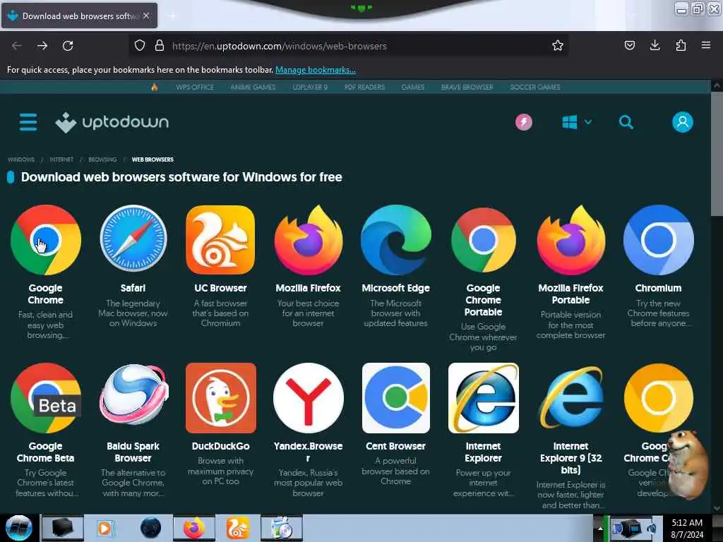The height and width of the screenshot is (542, 723).
Task: Open the Chromium app icon
Action: click(x=658, y=240)
